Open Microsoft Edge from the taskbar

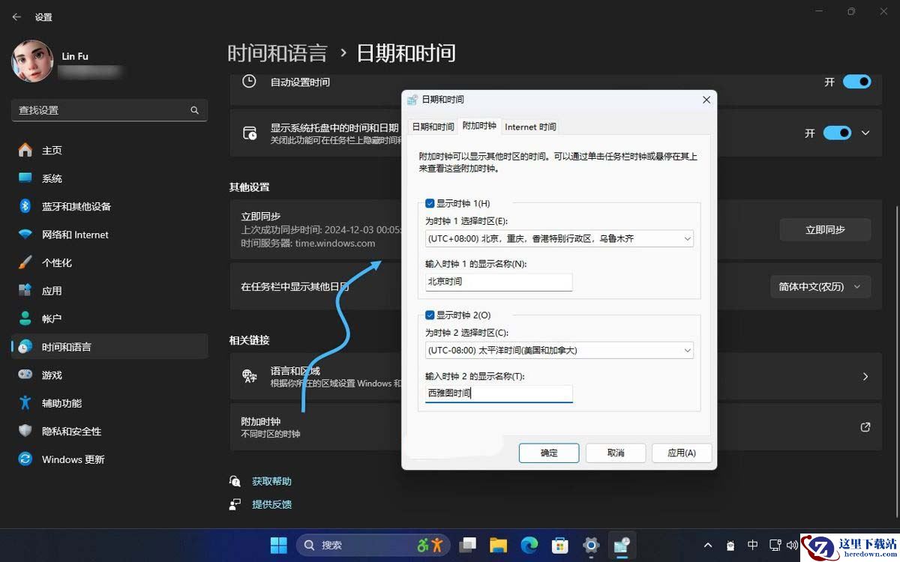pyautogui.click(x=529, y=545)
